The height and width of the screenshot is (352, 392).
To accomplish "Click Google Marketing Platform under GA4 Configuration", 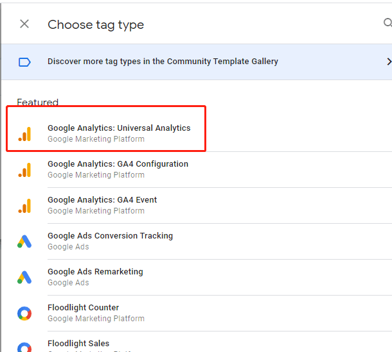I will [96, 175].
